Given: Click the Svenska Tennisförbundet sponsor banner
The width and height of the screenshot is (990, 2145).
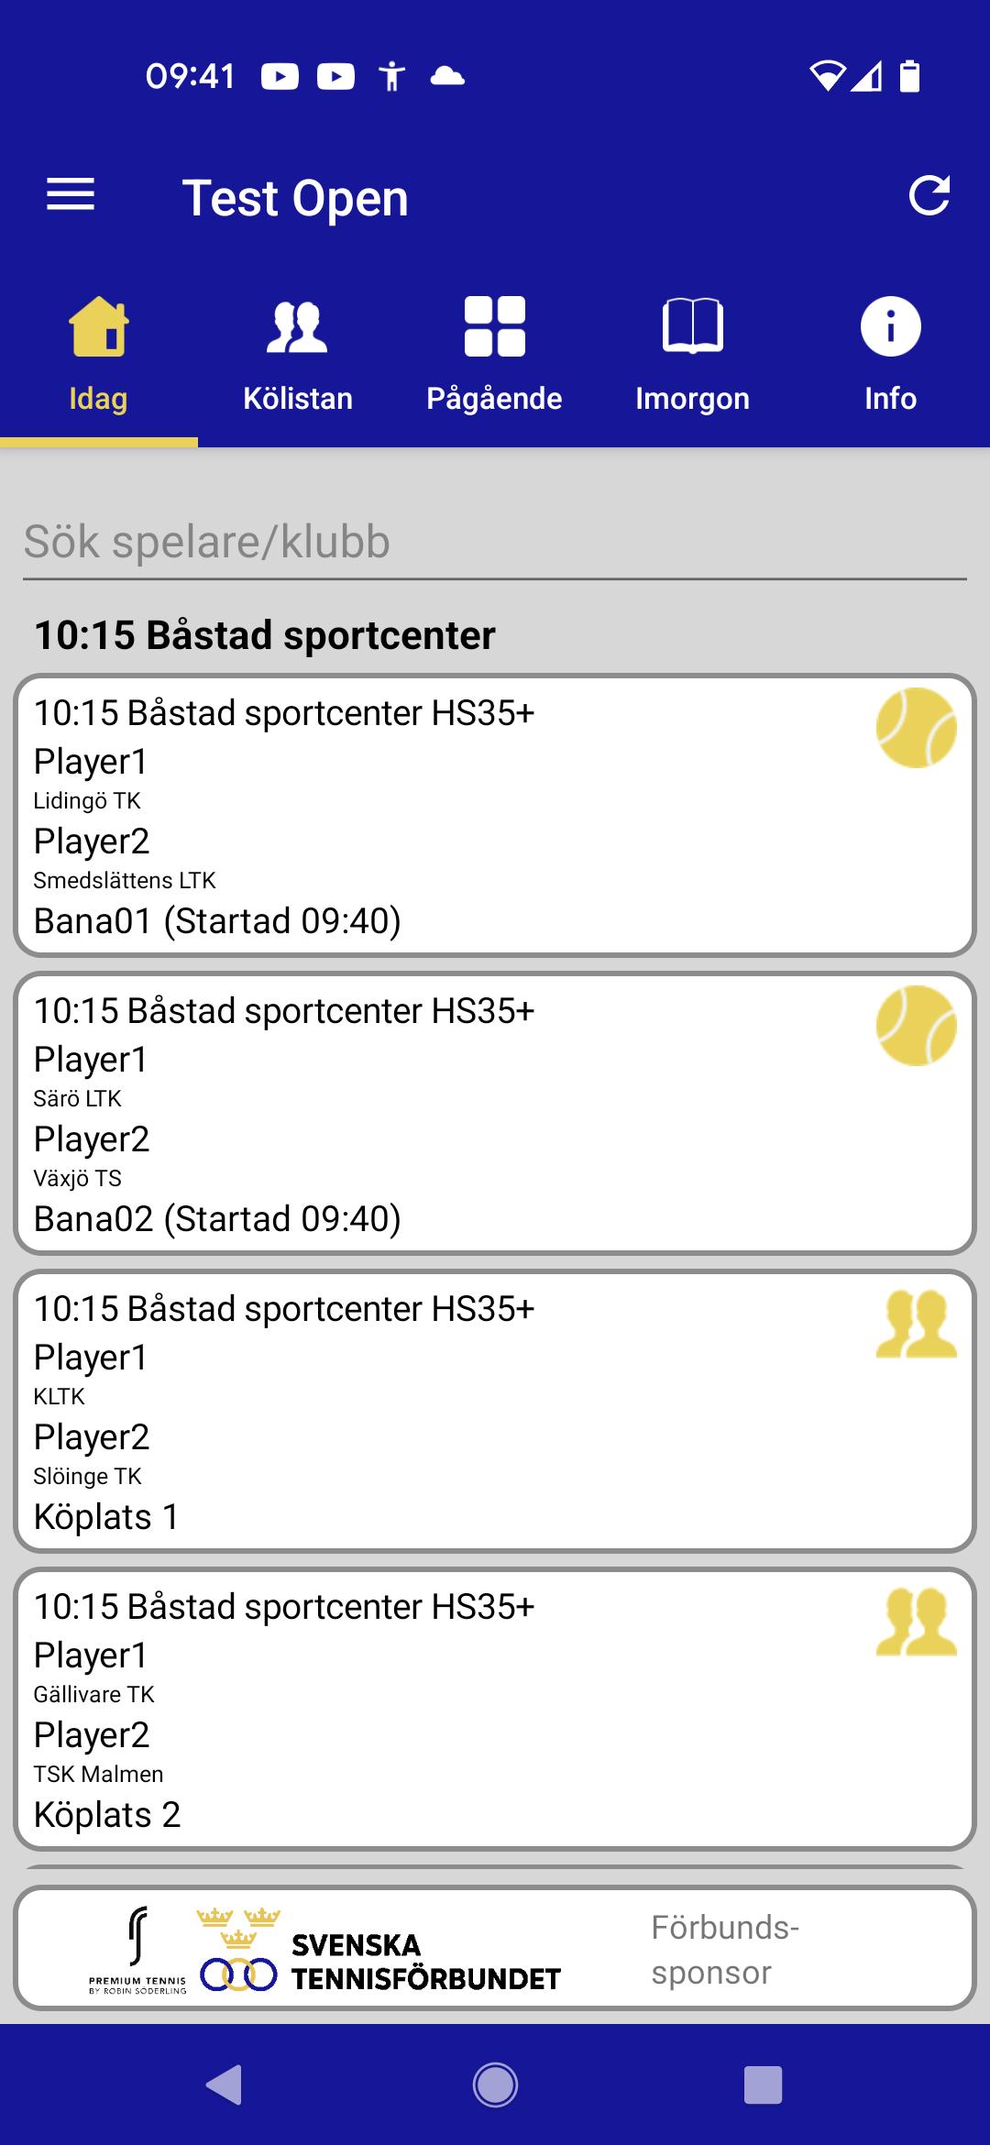Looking at the screenshot, I should [495, 1948].
